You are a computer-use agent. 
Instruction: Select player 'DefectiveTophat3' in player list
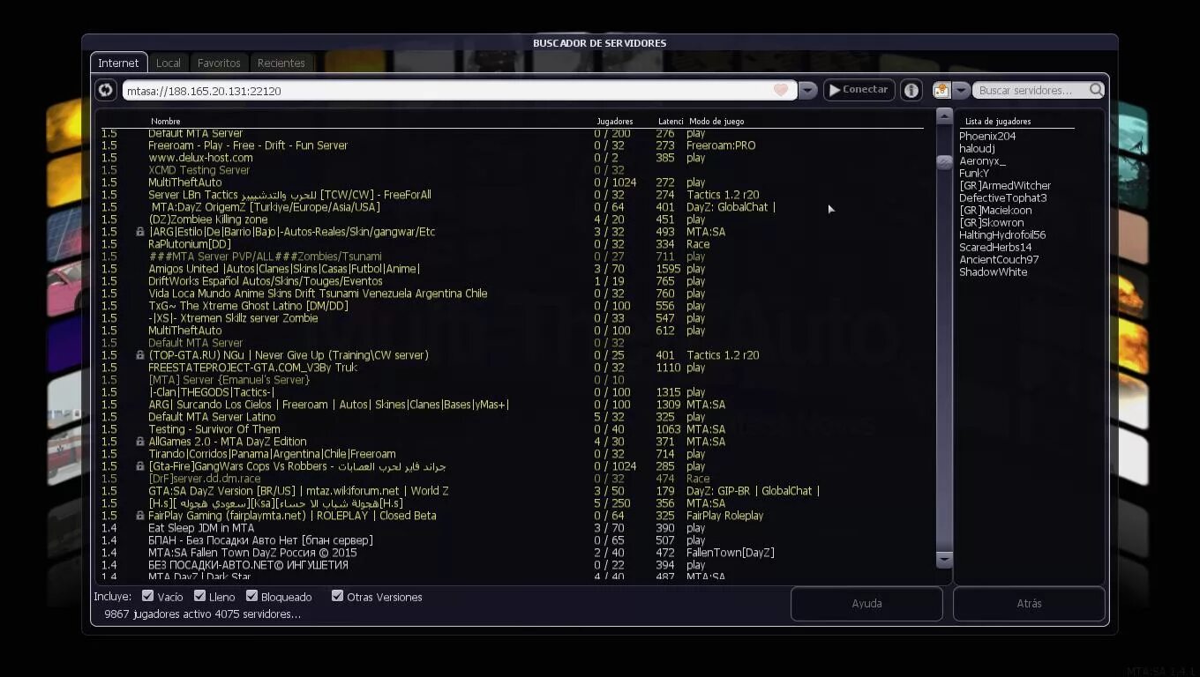[1003, 198]
